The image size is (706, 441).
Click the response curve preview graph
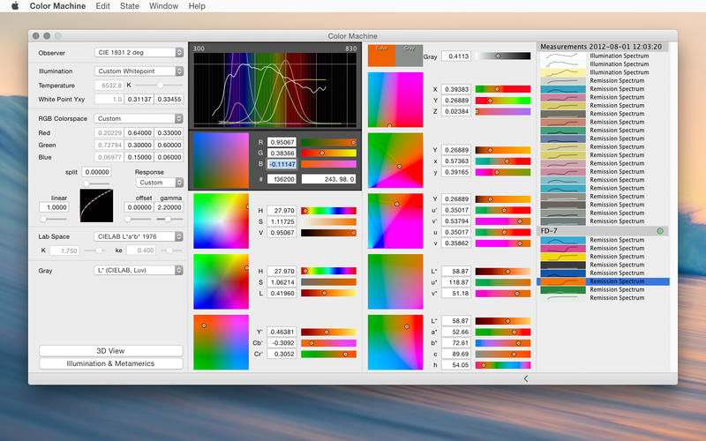tap(96, 206)
